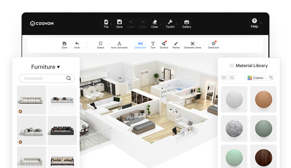Toggle the 3D view button in Material Library
The height and width of the screenshot is (168, 291).
pos(224,78)
